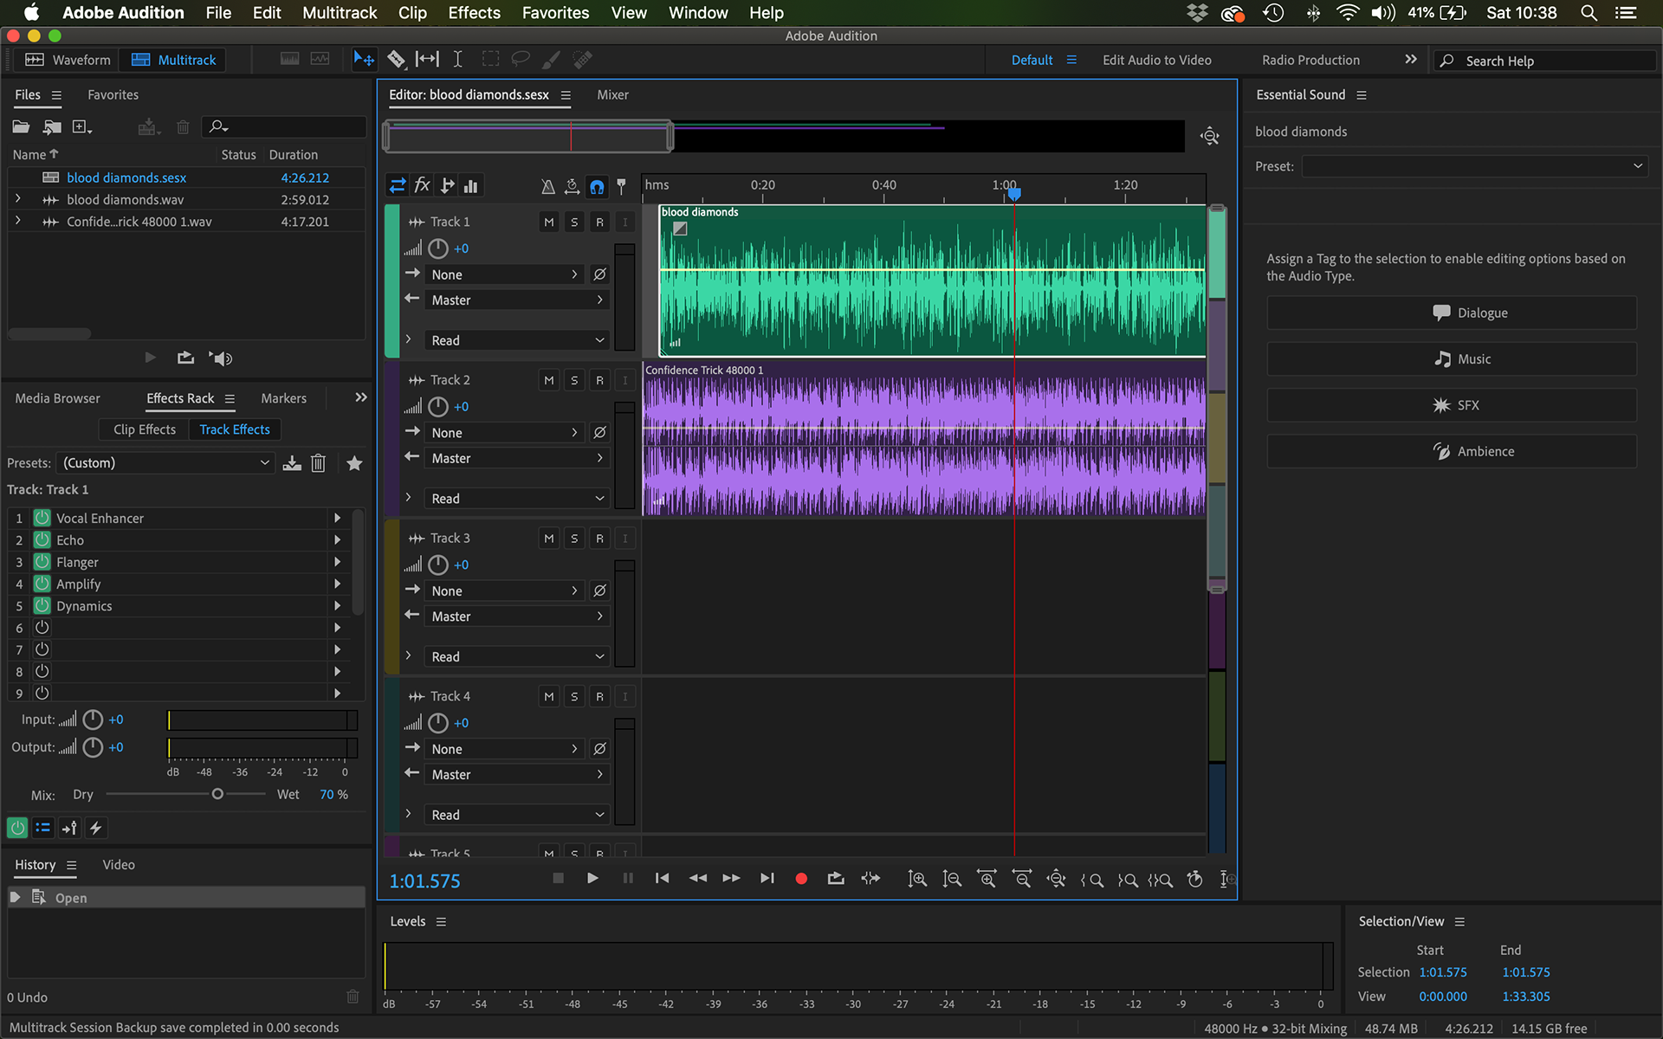Select the Move tool in toolbar

[364, 59]
